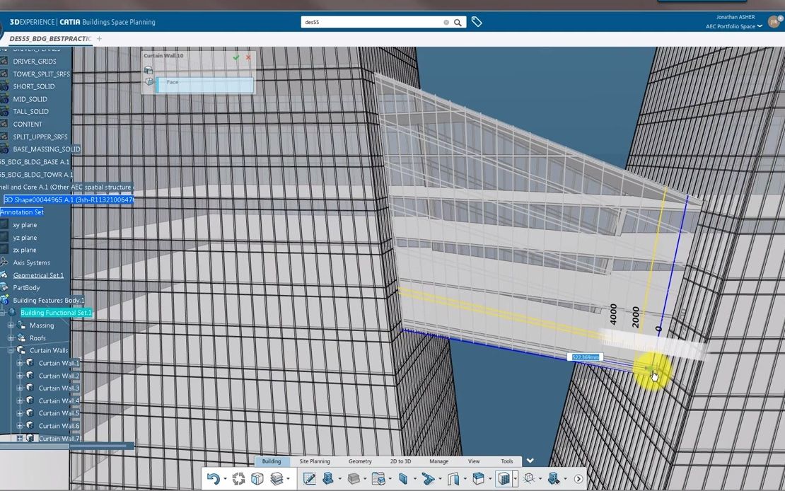This screenshot has height=491, width=785.
Task: Select TOWER_SPLIT_SRFS in tree
Action: pos(42,74)
